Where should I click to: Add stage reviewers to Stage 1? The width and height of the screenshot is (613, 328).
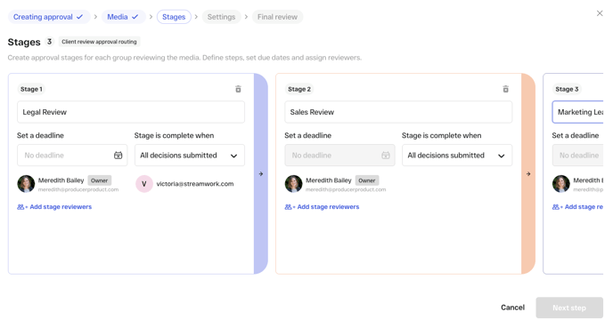tap(54, 207)
